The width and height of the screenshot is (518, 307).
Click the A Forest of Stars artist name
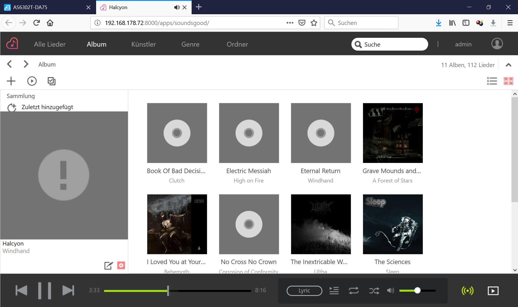pyautogui.click(x=393, y=181)
